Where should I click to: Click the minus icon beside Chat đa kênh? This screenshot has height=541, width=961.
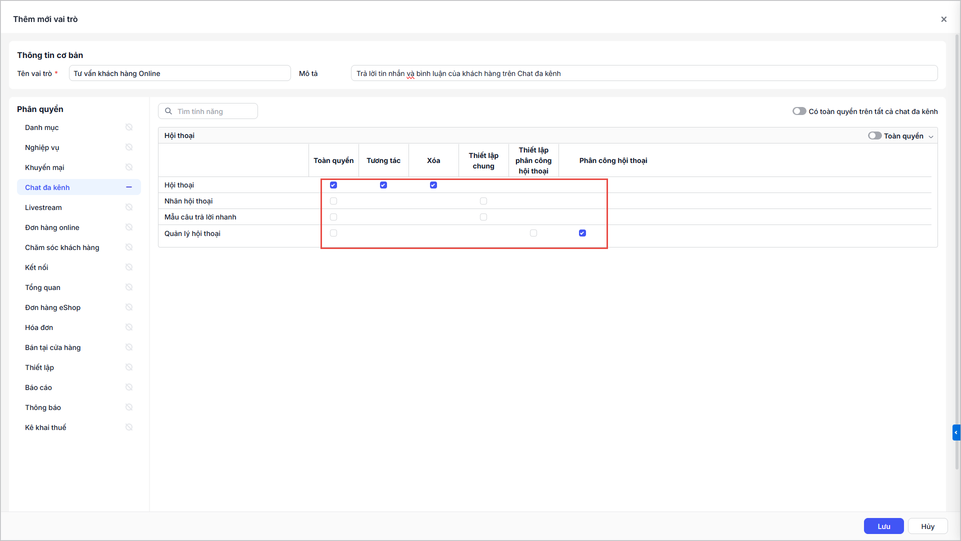(x=129, y=187)
